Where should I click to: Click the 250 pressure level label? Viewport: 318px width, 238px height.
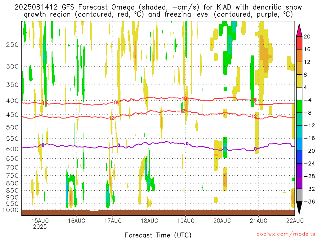12,45
